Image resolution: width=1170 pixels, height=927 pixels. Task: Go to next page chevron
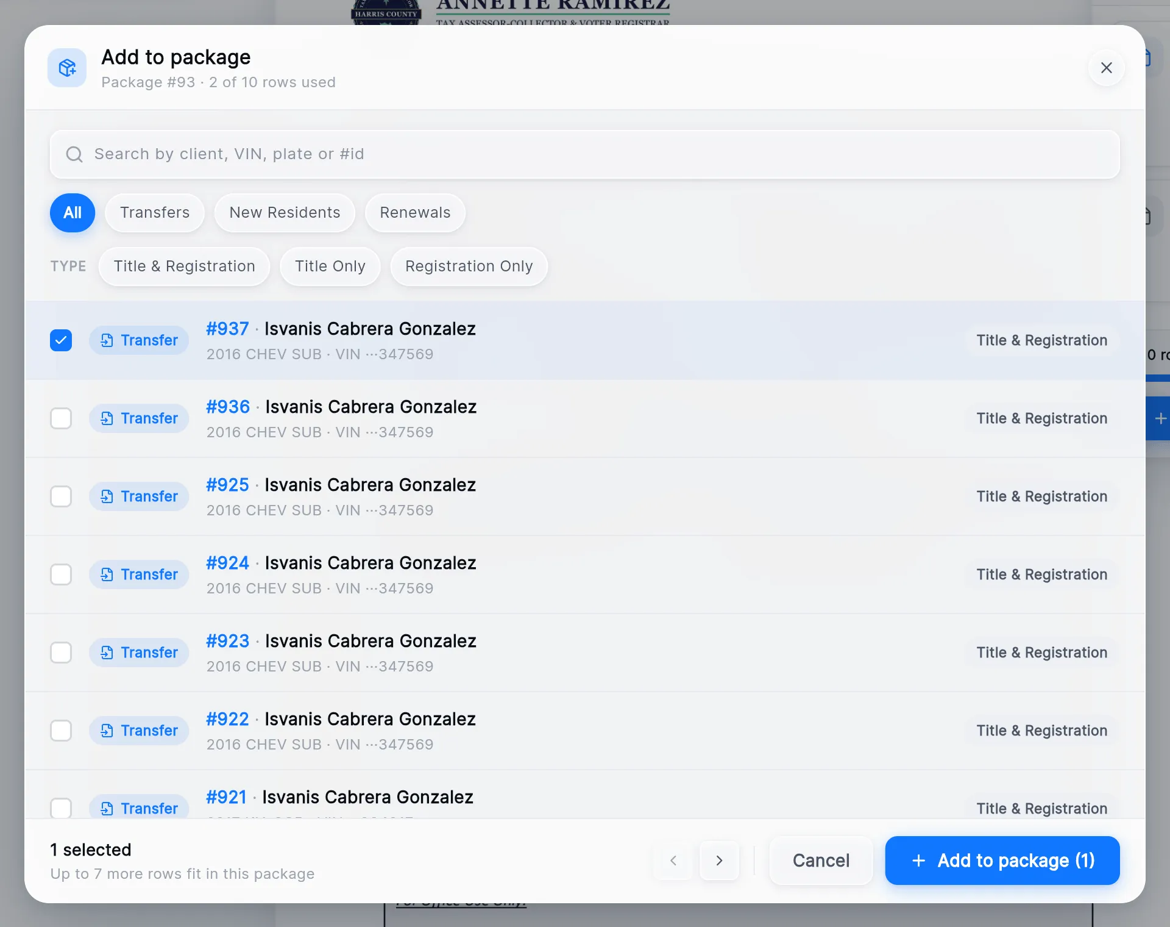[x=720, y=861]
